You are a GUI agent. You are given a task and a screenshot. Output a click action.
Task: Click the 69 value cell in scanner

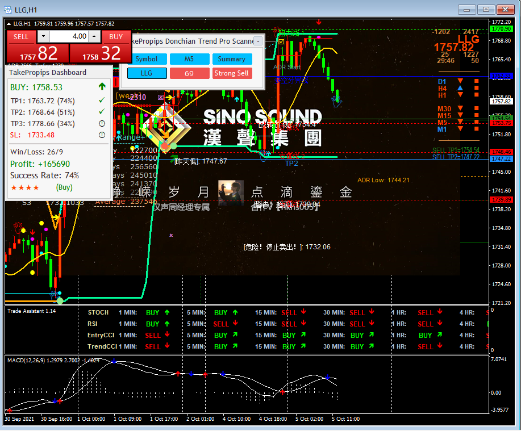tap(189, 73)
